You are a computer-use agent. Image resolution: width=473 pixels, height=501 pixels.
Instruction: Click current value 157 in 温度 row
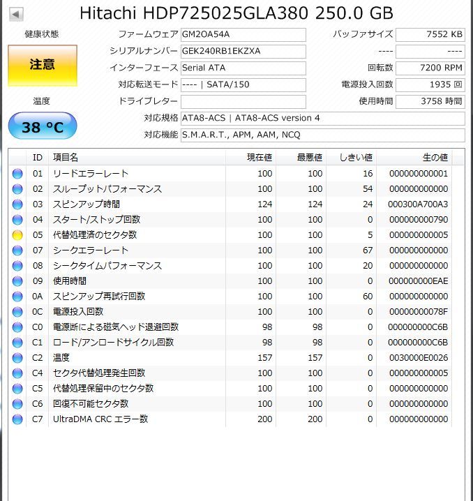pos(265,358)
